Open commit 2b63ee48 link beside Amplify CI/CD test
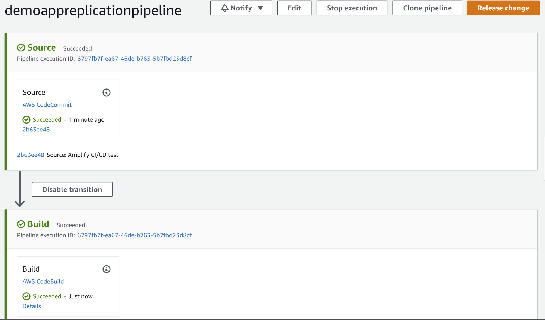 pos(31,155)
